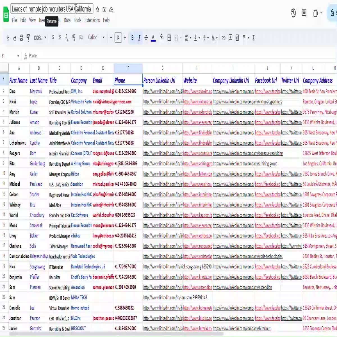
Task: Open the zoom 100% dropdown
Action: 40,38
